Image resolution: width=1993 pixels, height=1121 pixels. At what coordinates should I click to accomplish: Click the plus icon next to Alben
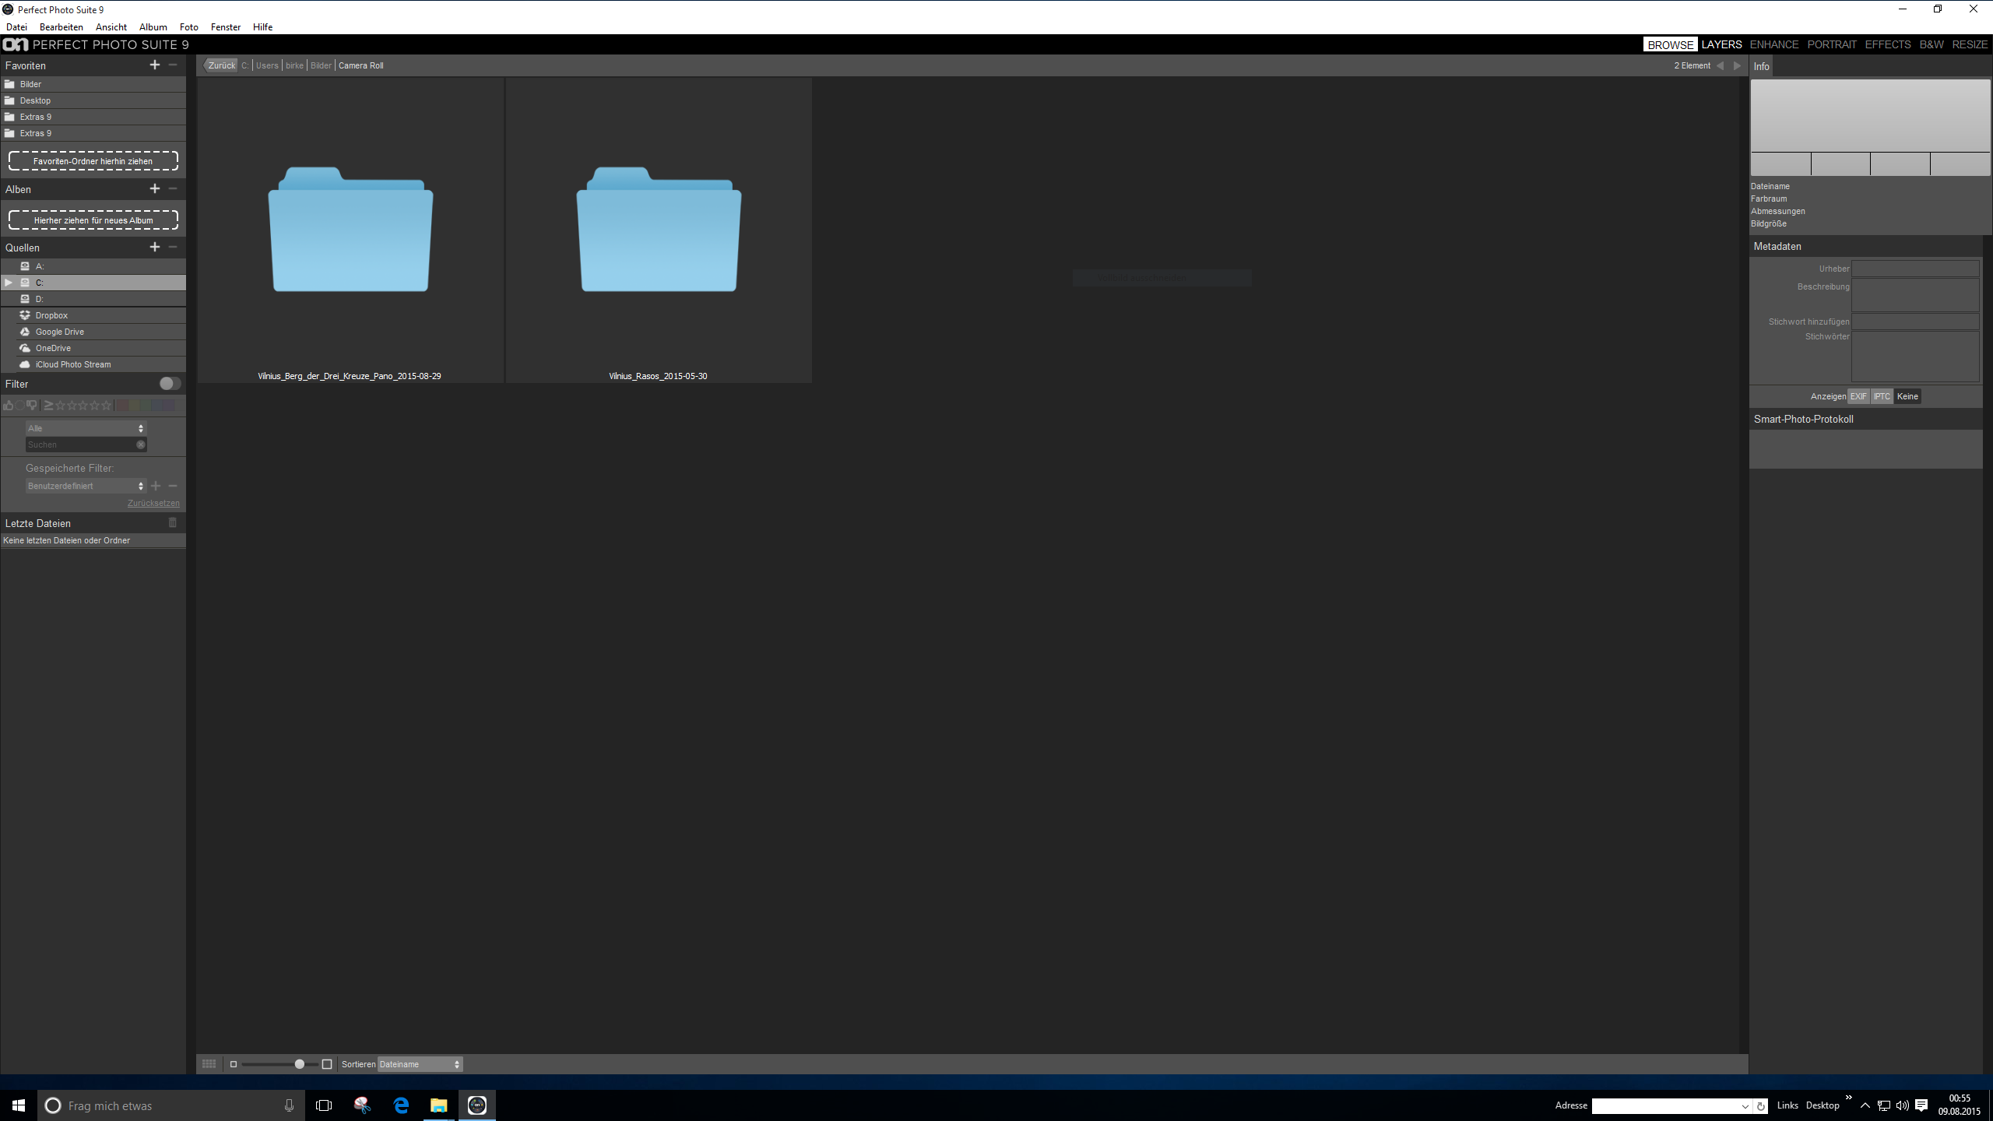[x=155, y=189]
